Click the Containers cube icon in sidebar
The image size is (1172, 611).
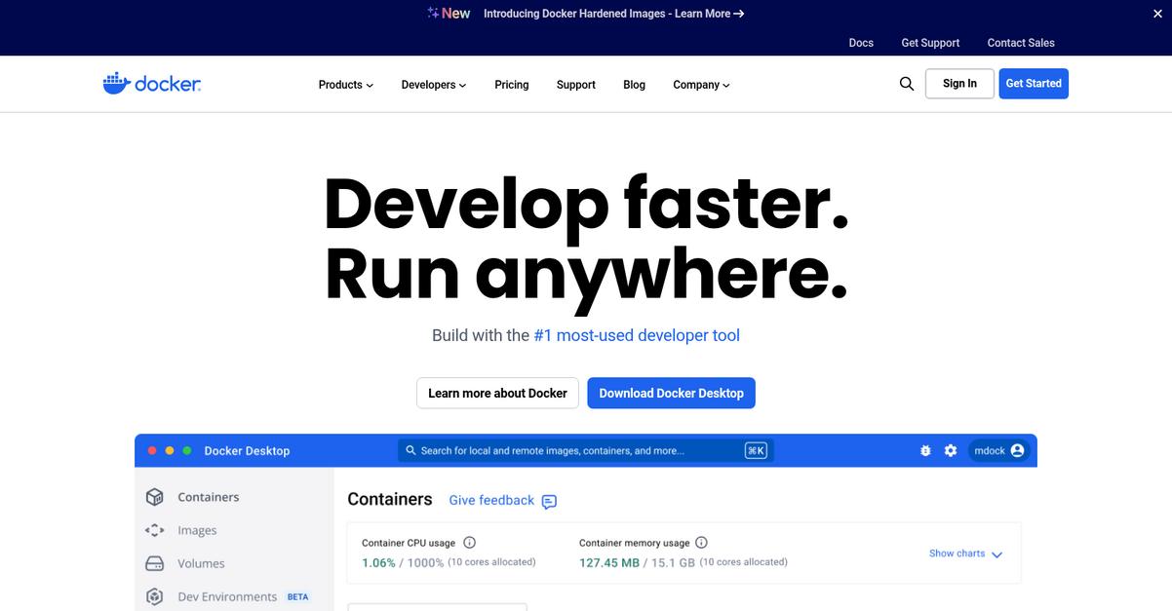coord(154,497)
